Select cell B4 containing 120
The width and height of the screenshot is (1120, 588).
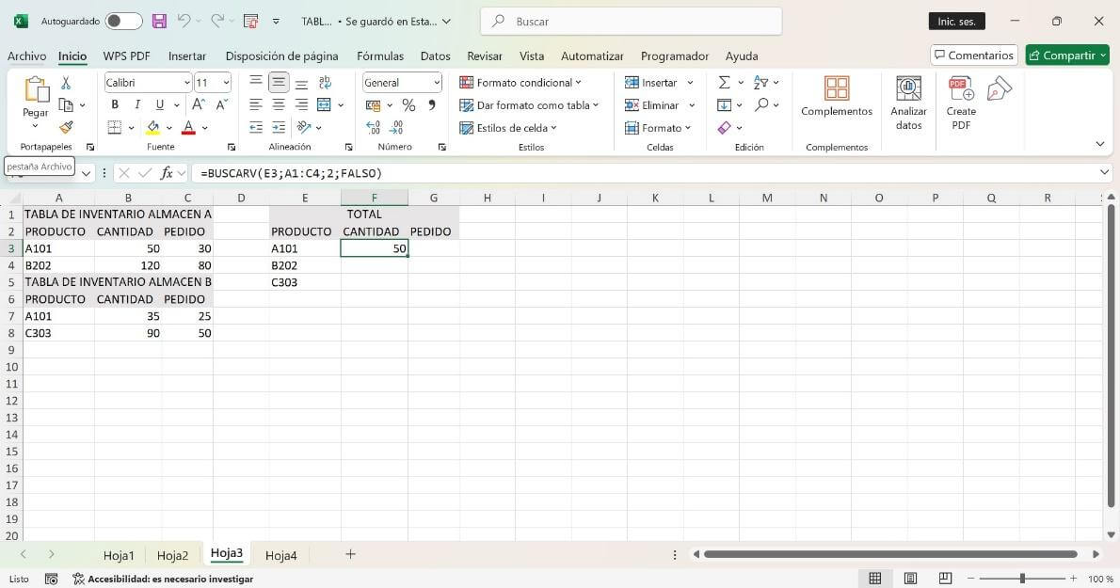(129, 265)
